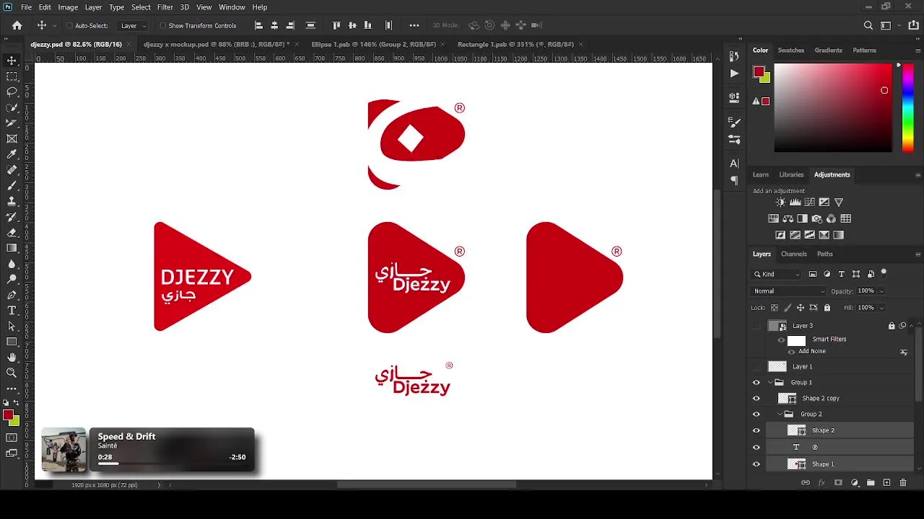The image size is (924, 519).
Task: Toggle the Auto-Select checkbox
Action: tap(69, 26)
